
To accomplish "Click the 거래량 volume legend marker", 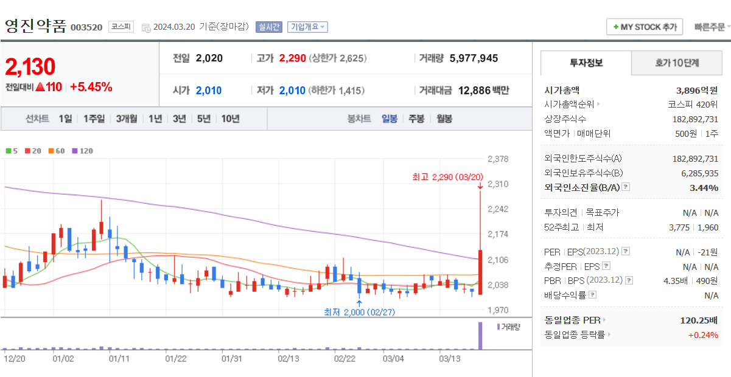I will coord(509,327).
